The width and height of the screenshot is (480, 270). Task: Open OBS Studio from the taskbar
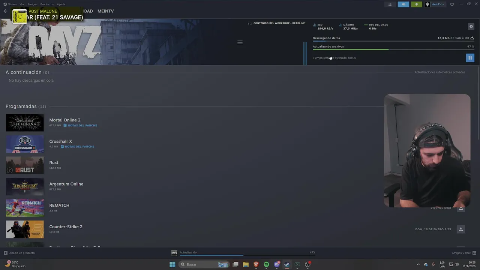pos(308,264)
